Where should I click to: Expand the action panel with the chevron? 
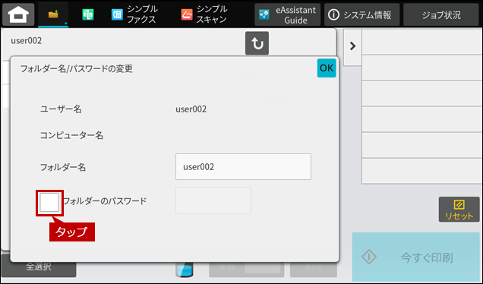pyautogui.click(x=352, y=46)
